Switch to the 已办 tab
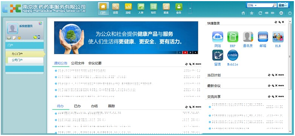The image size is (295, 136). click(x=77, y=106)
